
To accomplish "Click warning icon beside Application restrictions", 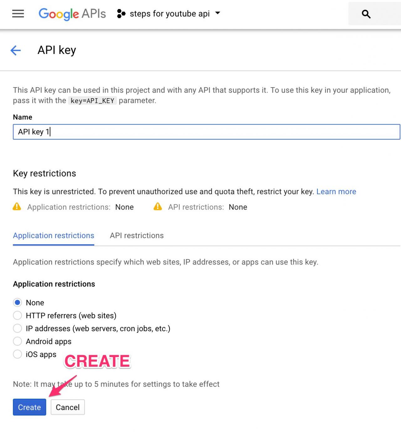I will [17, 207].
